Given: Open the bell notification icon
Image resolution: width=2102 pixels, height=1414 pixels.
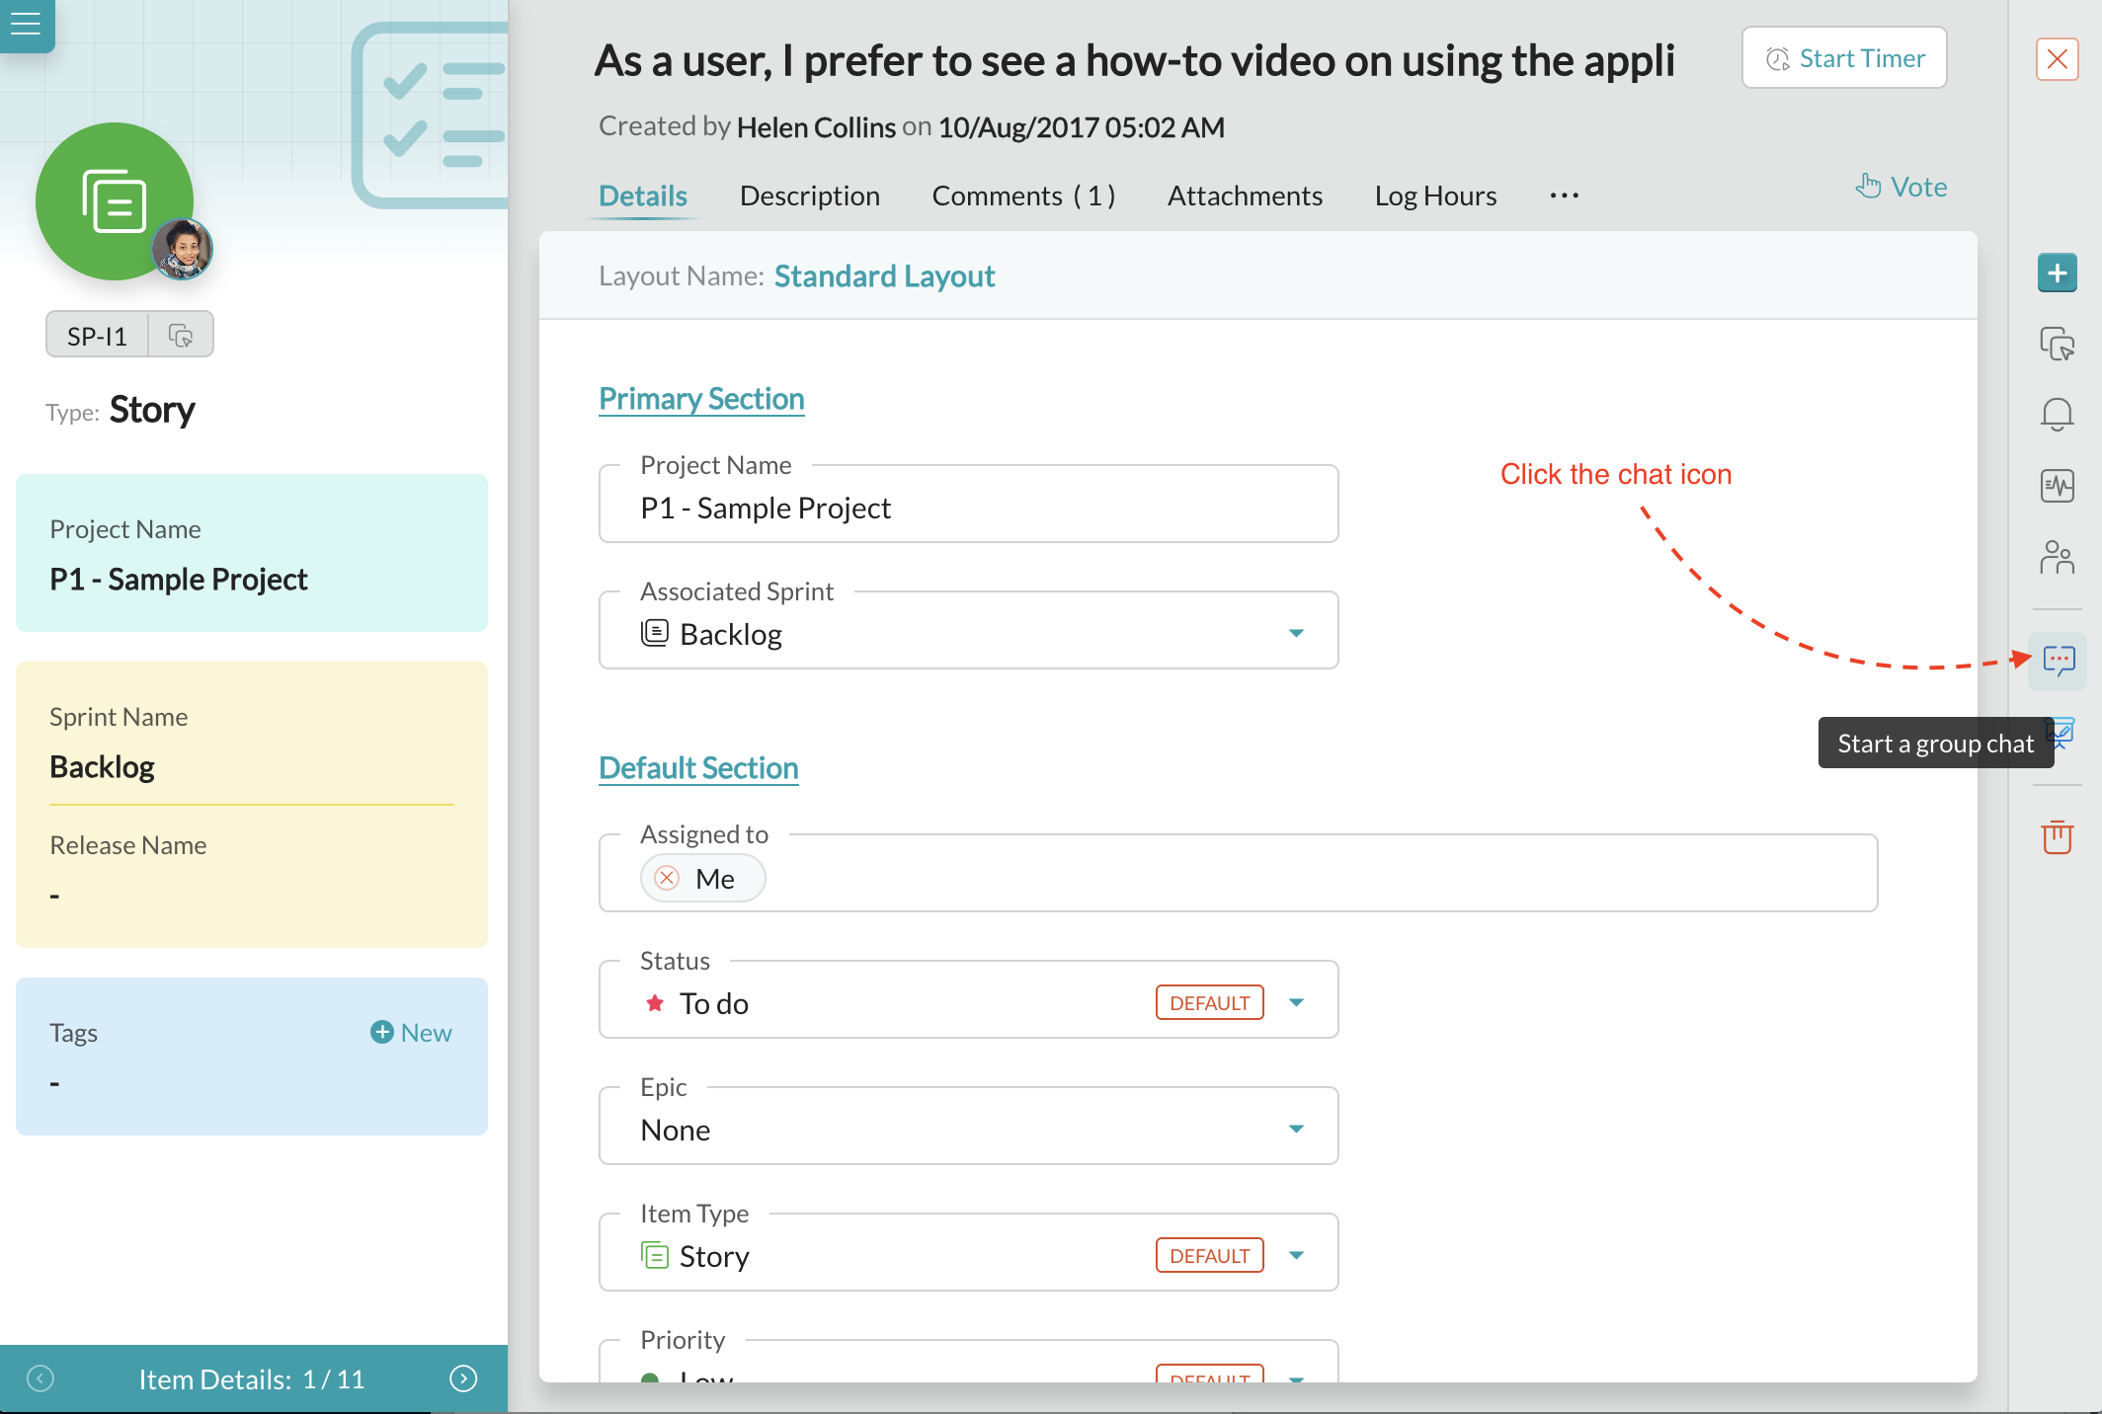Looking at the screenshot, I should click(2058, 414).
